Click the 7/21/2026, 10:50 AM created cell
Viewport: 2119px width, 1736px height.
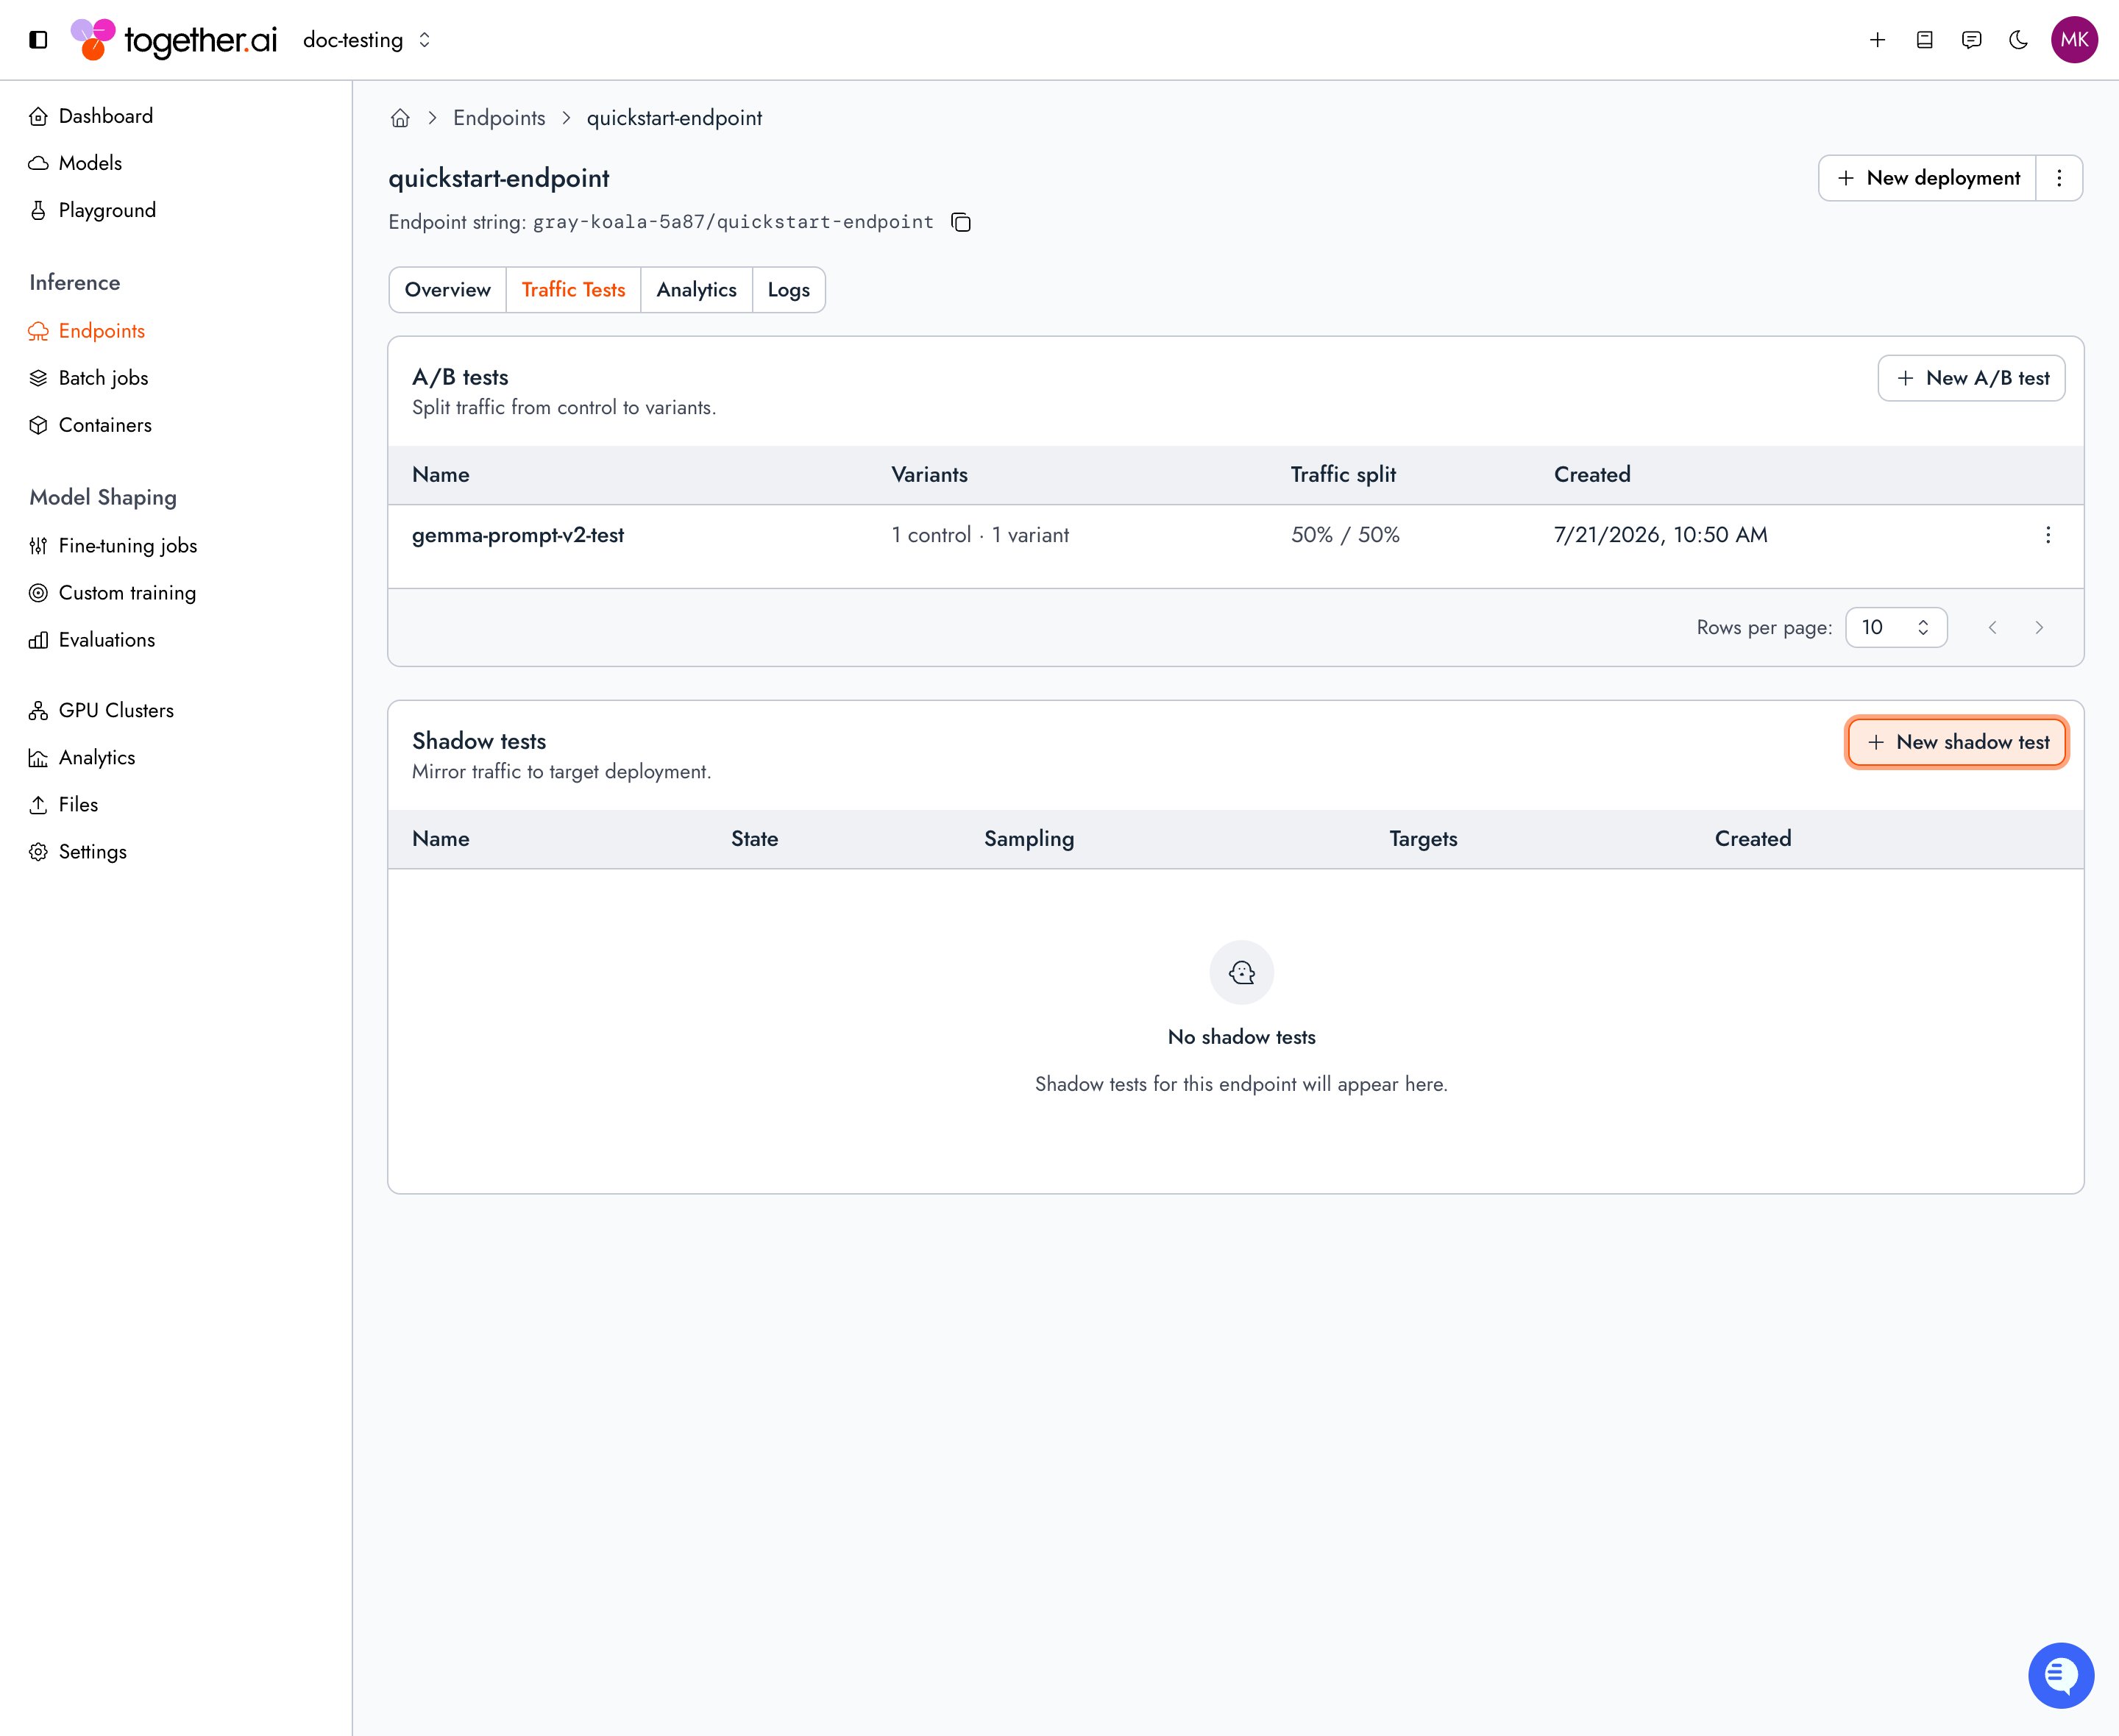[x=1660, y=535]
